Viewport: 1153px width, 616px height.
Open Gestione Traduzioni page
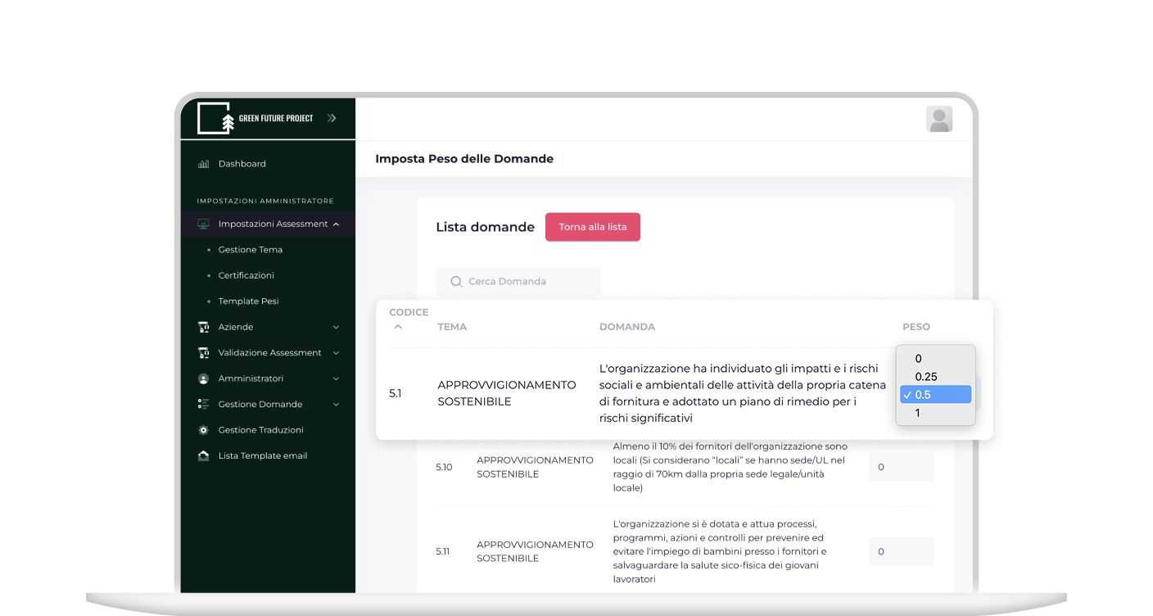260,430
